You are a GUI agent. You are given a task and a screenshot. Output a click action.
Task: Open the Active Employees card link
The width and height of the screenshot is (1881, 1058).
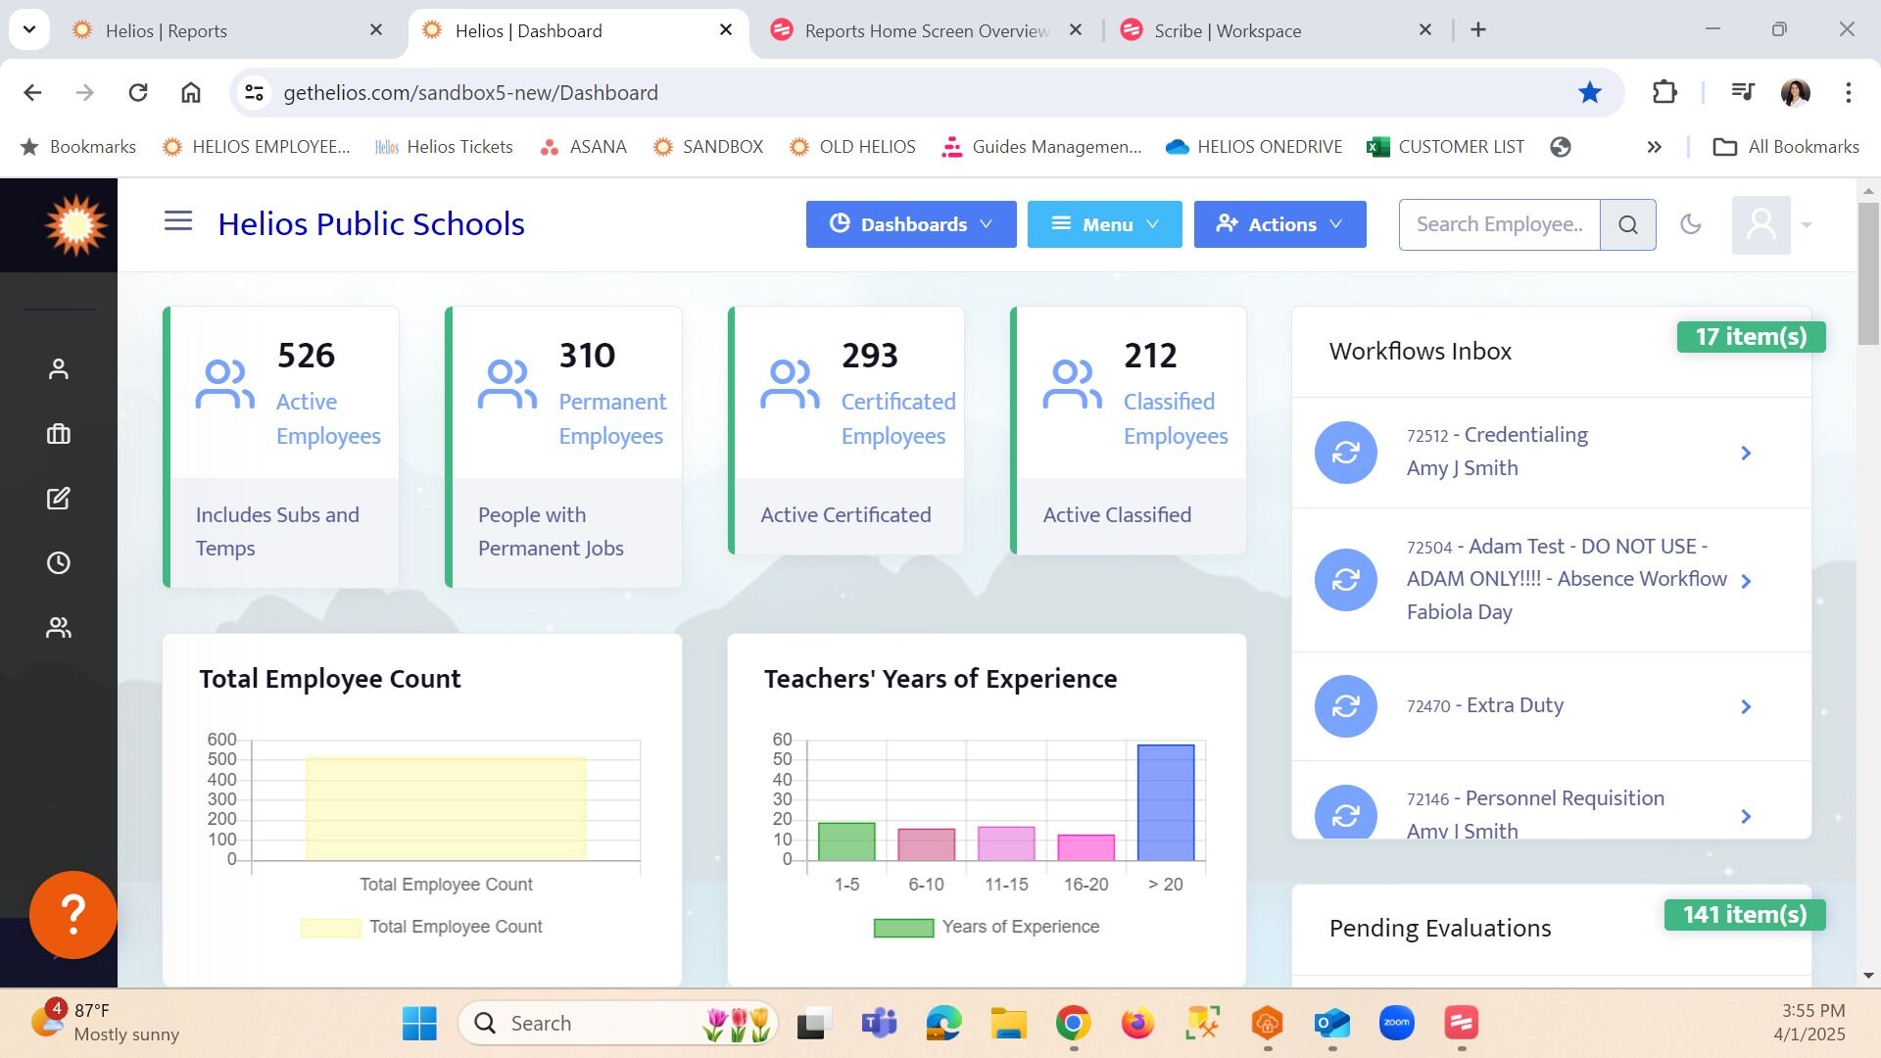[327, 418]
